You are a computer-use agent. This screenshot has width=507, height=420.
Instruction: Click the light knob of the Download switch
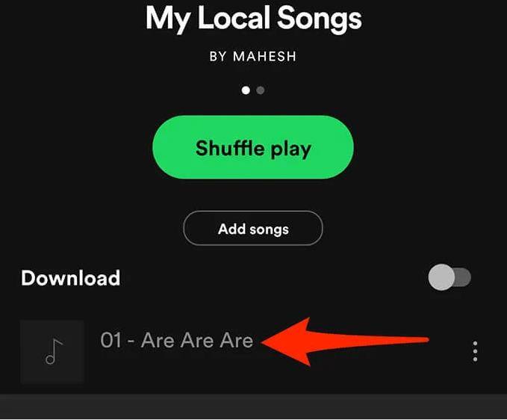(x=441, y=277)
